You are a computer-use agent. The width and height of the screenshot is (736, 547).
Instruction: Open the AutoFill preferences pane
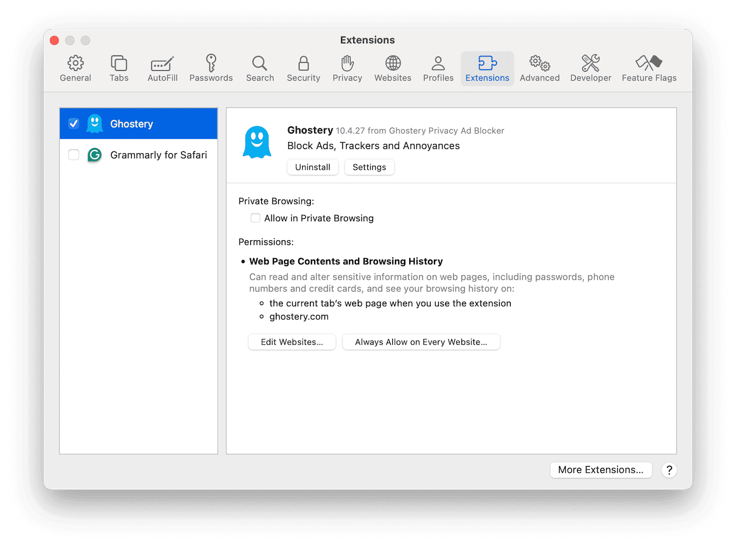(162, 68)
